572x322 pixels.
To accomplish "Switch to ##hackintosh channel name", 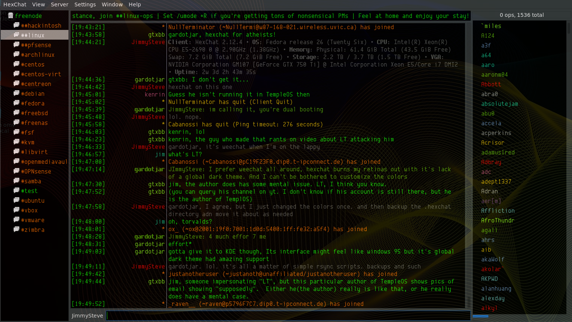I will [x=41, y=25].
